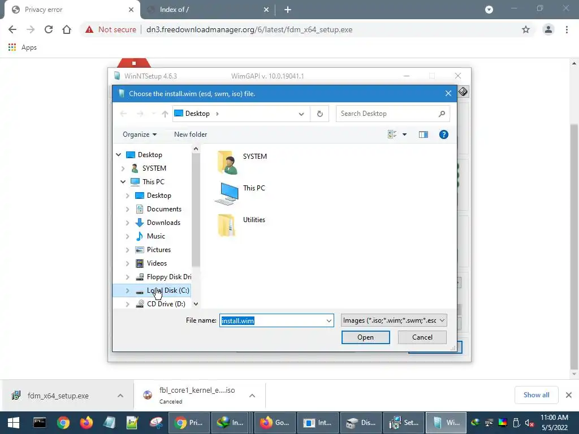
Task: Launch Chrome from taskbar pinned icon
Action: click(63, 423)
